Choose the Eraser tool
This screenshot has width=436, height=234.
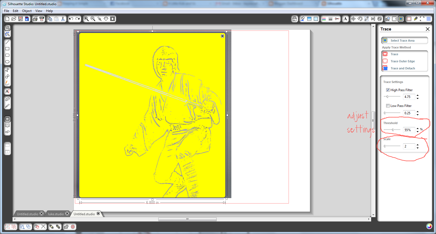[7, 99]
